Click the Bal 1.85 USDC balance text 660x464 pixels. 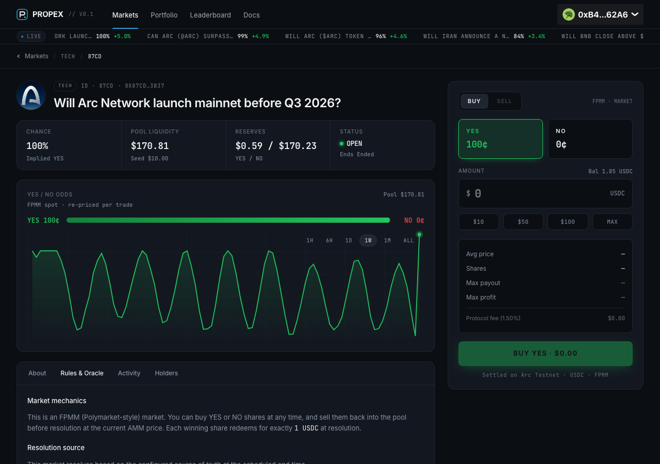coord(610,172)
